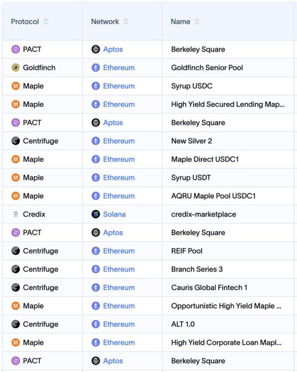Sort table by Name column arrows
This screenshot has height=372, width=297.
(197, 22)
